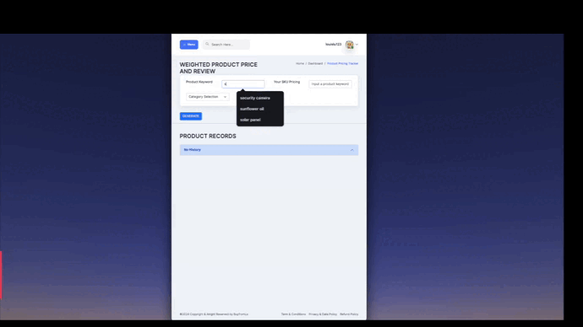Viewport: 583px width, 327px height.
Task: Click the Your SKU Pricing input field
Action: click(x=330, y=84)
